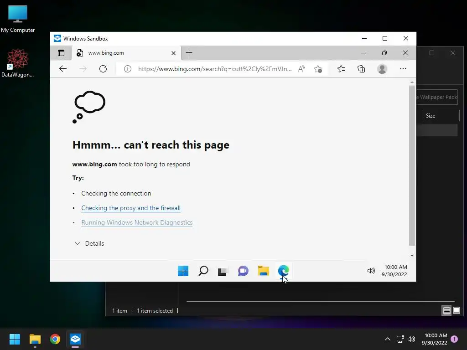Viewport: 467px width, 350px height.
Task: Open sandbox volume control
Action: (x=371, y=271)
